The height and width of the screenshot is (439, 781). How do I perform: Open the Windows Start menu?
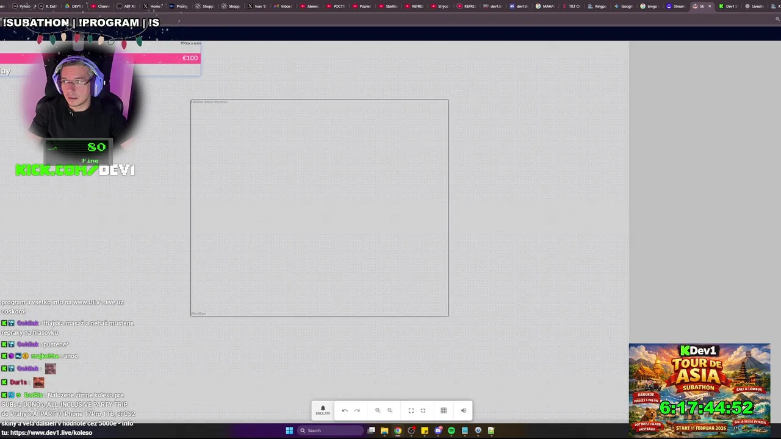[289, 430]
